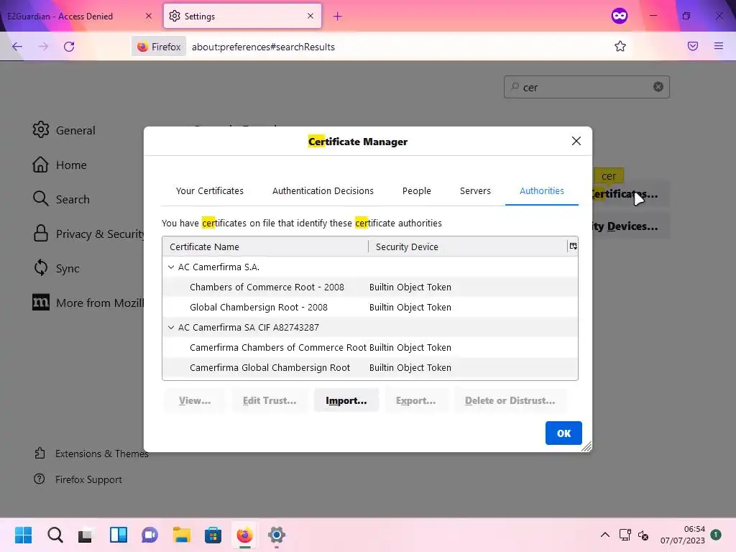736x552 pixels.
Task: Click the Security Devices... button behind the dialog
Action: (x=630, y=226)
